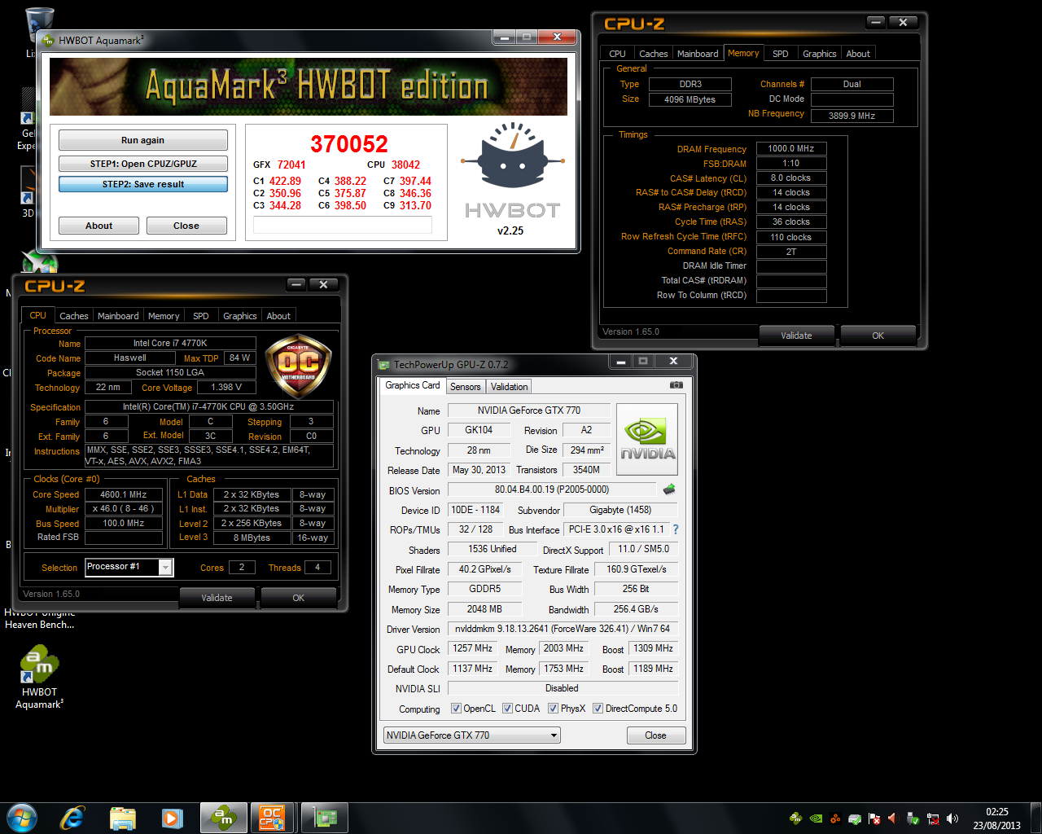Viewport: 1042px width, 834px height.
Task: Toggle the OpenCL checkbox
Action: point(456,709)
